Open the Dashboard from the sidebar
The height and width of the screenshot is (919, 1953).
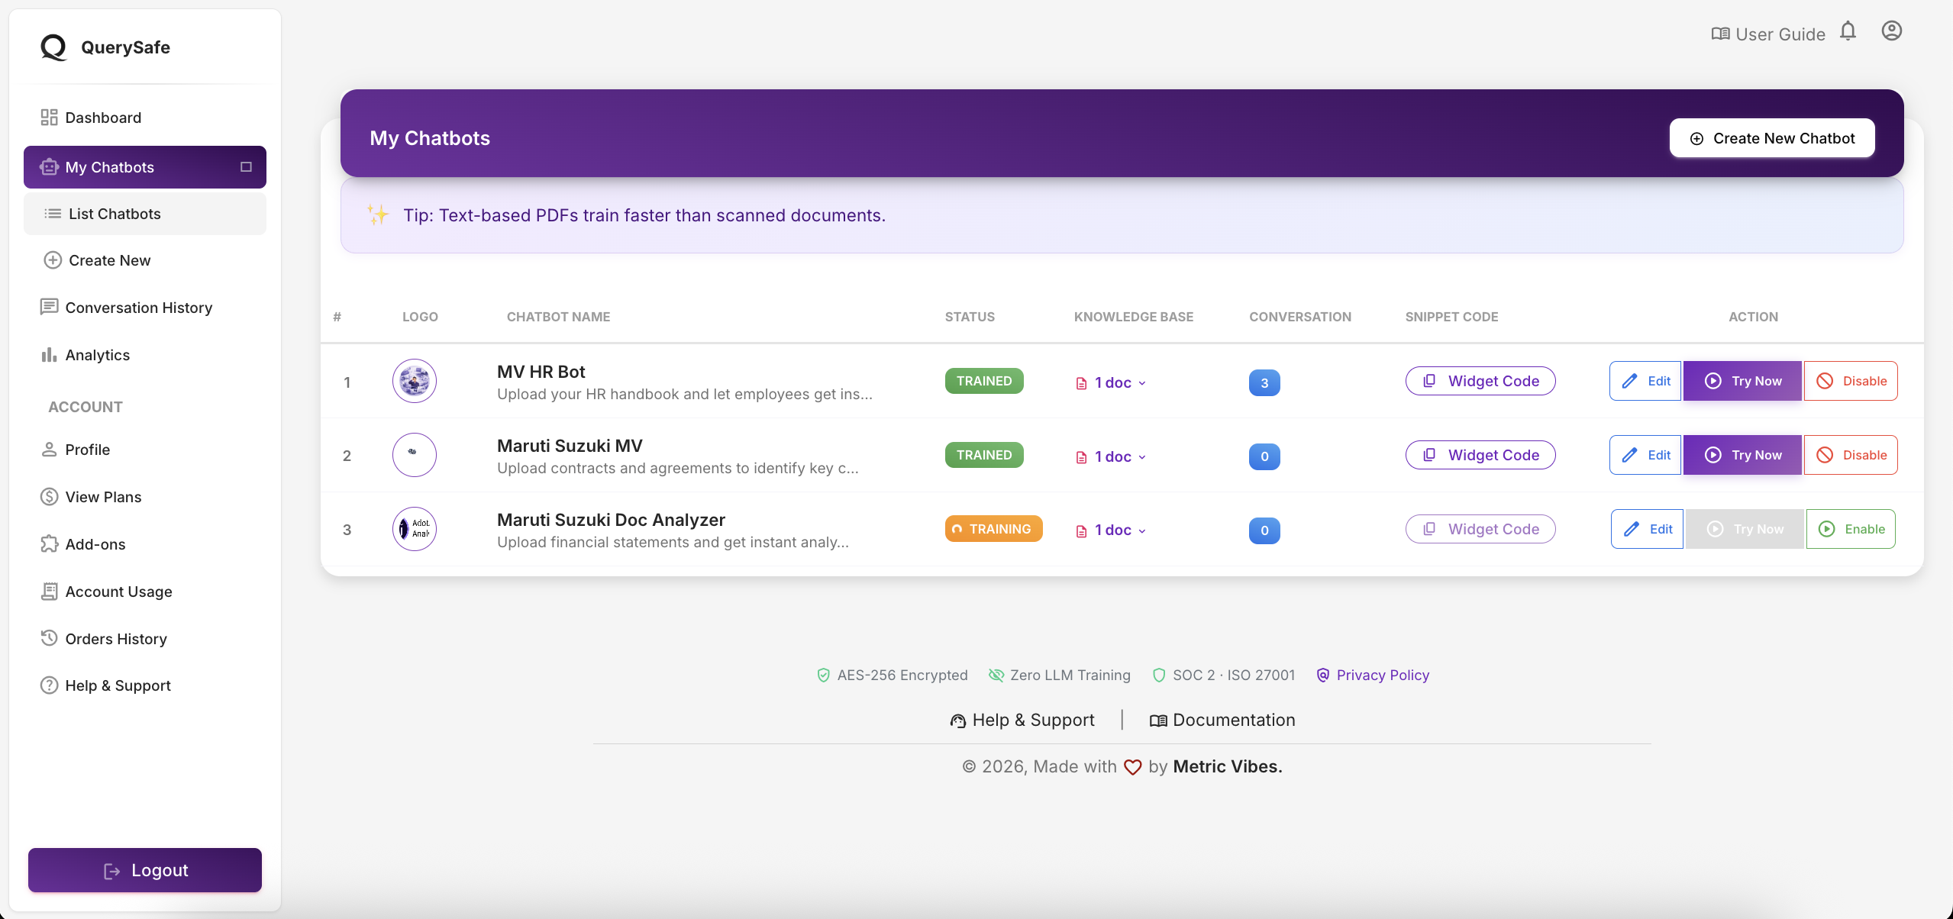102,117
